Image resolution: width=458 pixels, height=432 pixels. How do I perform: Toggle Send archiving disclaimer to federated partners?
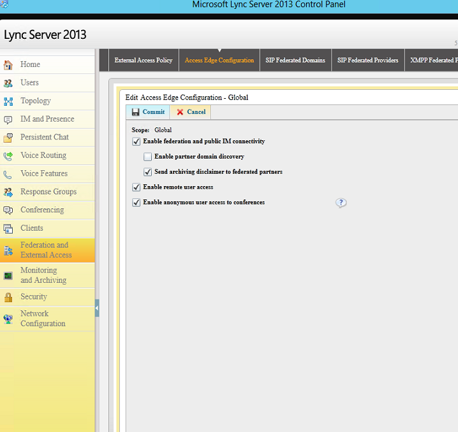(148, 172)
